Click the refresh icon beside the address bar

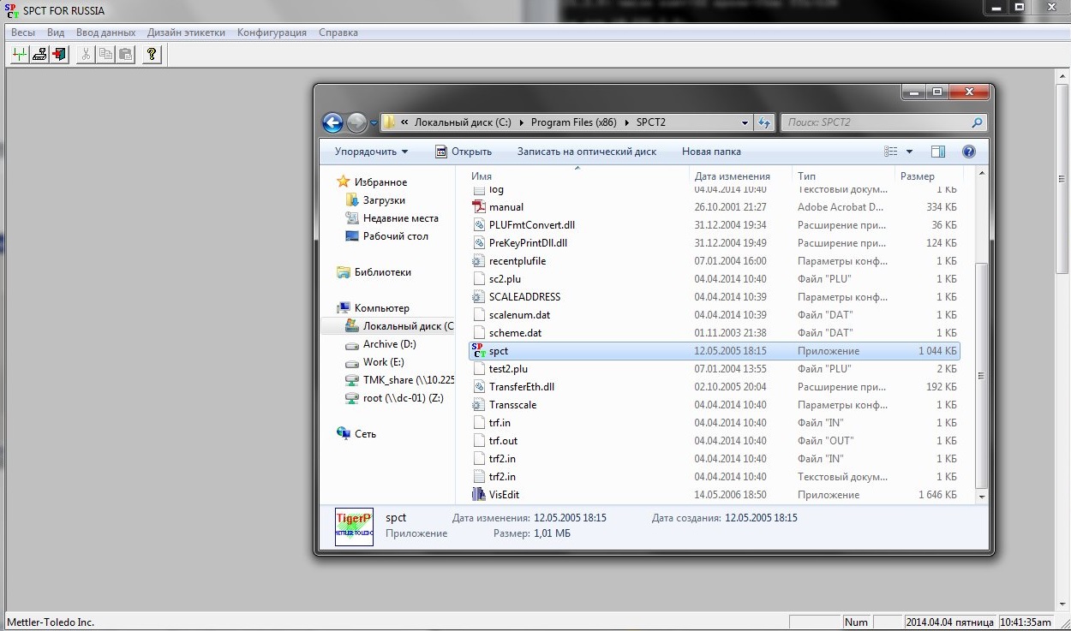[x=765, y=122]
